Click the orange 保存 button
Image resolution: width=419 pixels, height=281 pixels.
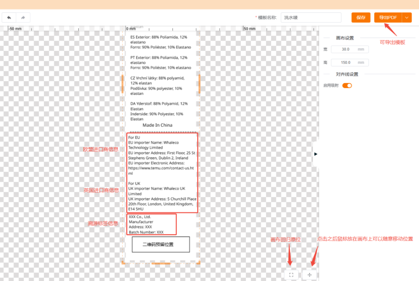(x=361, y=17)
